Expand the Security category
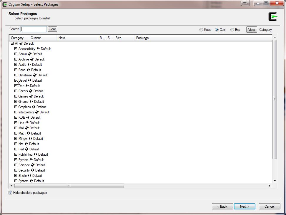This screenshot has width=286, height=215. point(16,170)
